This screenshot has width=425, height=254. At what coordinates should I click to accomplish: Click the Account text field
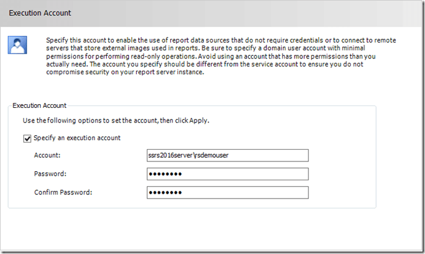(227, 155)
